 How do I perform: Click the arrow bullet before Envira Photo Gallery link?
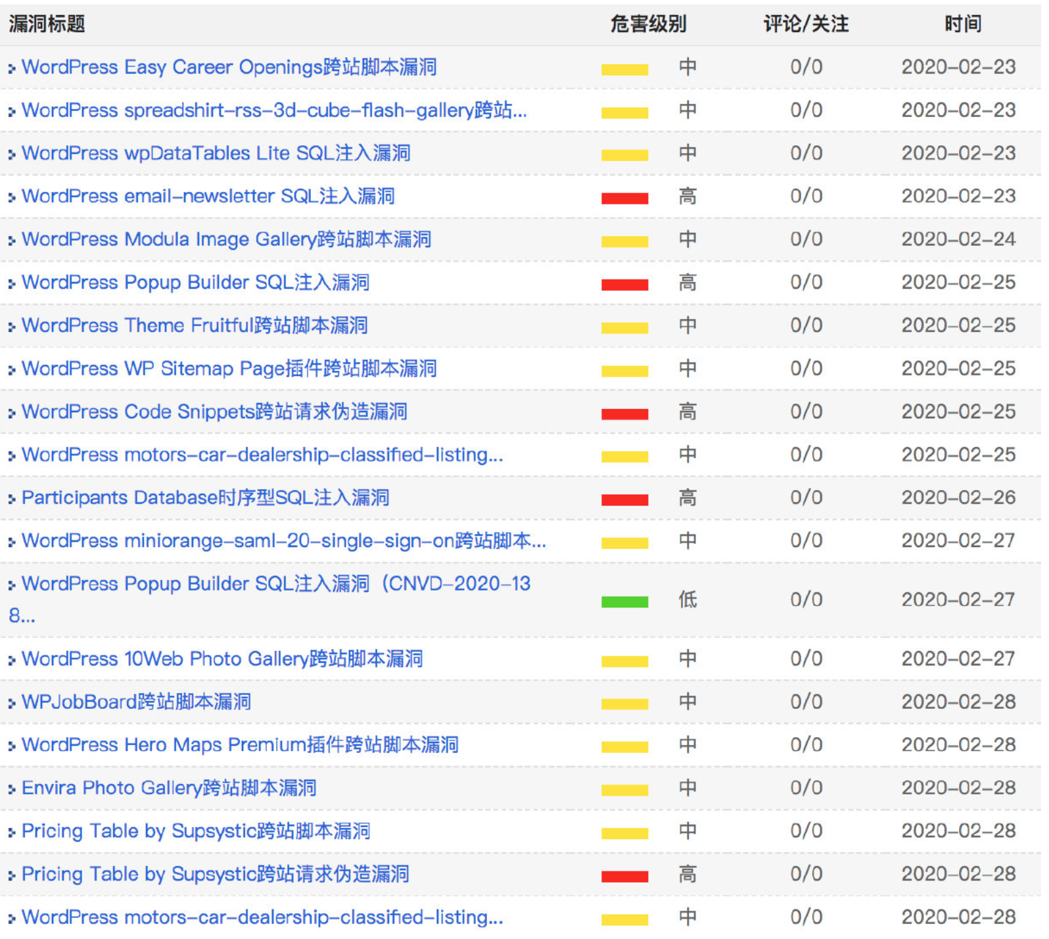[12, 790]
